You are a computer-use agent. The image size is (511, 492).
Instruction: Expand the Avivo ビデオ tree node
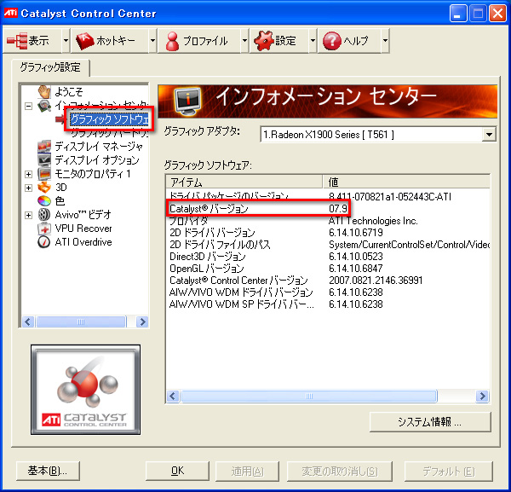(29, 215)
